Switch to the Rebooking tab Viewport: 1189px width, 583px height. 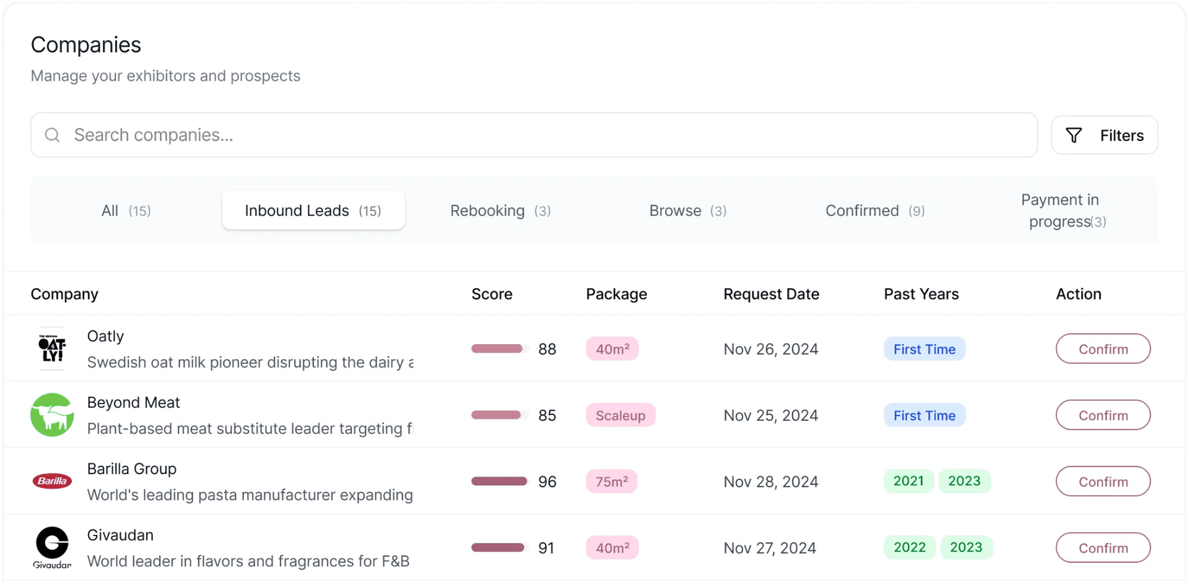coord(500,210)
